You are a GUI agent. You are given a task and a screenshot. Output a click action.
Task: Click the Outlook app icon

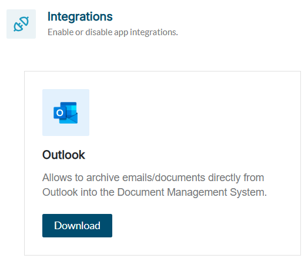[66, 113]
